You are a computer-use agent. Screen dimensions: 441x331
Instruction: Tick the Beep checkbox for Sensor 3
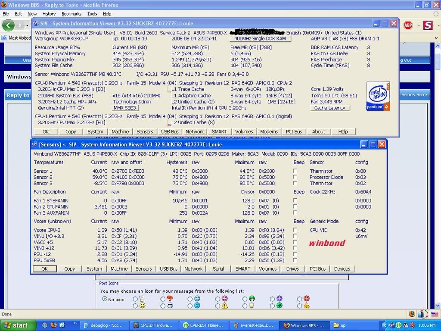click(x=295, y=183)
